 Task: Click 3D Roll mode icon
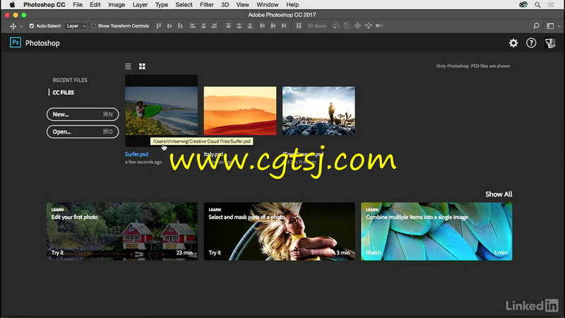(347, 26)
